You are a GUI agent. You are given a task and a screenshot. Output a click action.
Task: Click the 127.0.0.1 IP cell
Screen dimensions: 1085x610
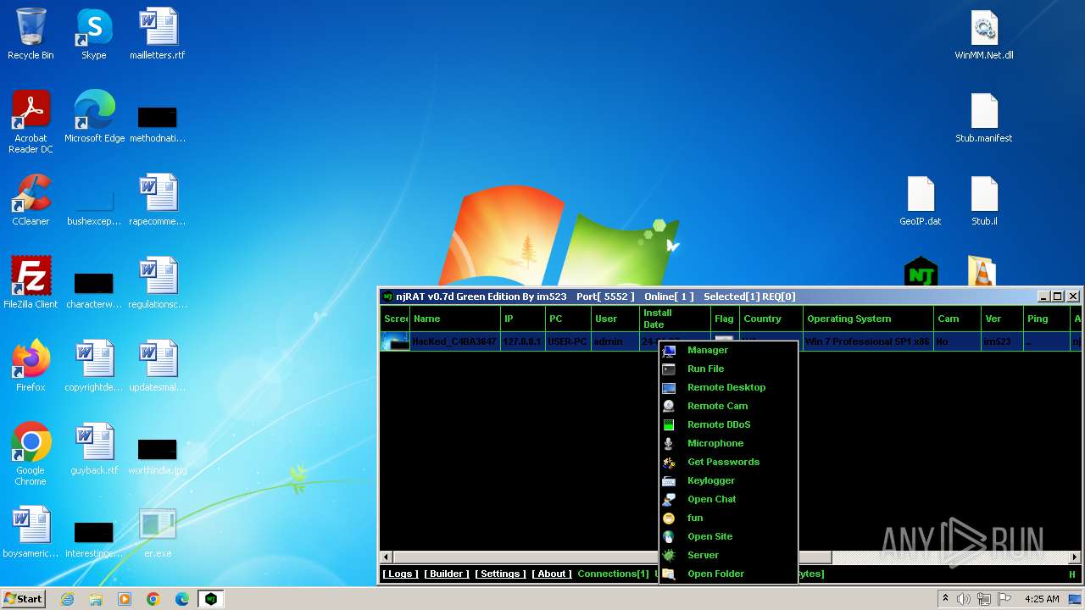pyautogui.click(x=522, y=341)
